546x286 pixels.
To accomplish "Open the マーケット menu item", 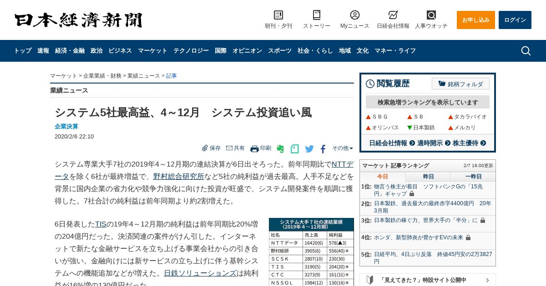I will tap(152, 51).
